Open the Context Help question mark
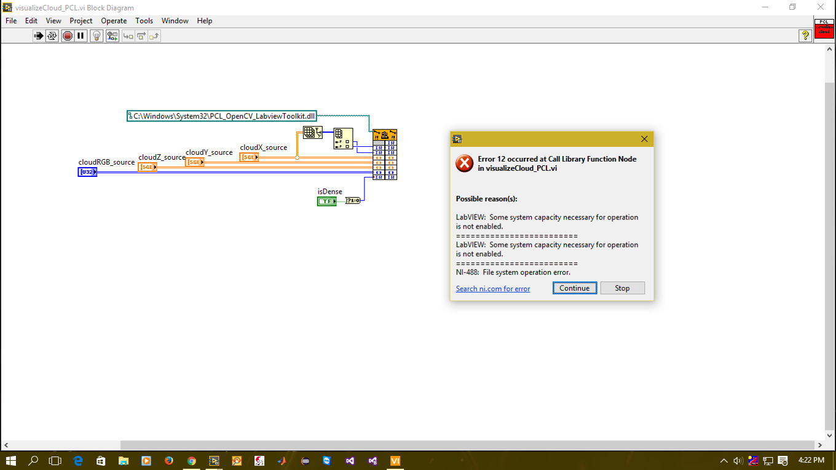The height and width of the screenshot is (470, 836). pos(805,36)
